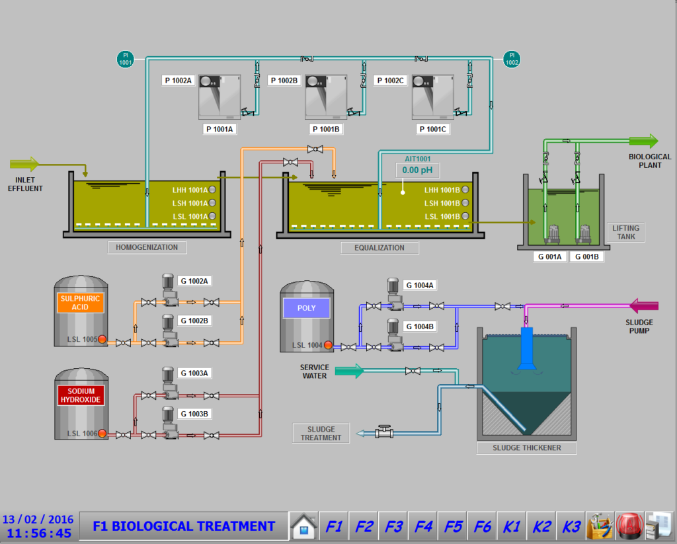Screen dimensions: 677x544
Task: Click the red SODIUM HYDROXIDE tank label
Action: pyautogui.click(x=81, y=395)
